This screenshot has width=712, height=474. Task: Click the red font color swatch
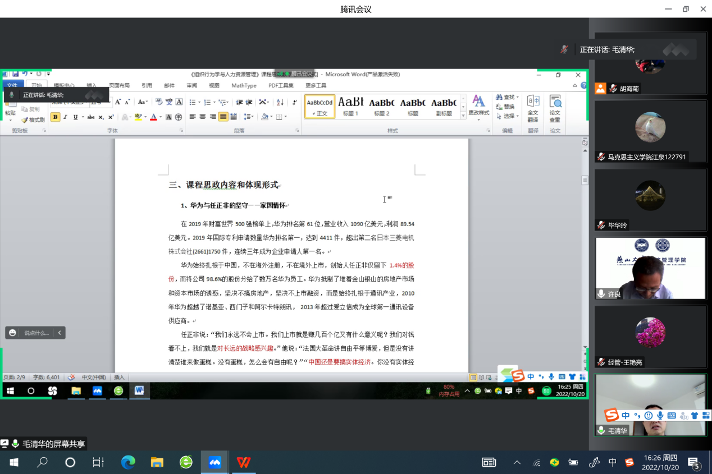153,117
